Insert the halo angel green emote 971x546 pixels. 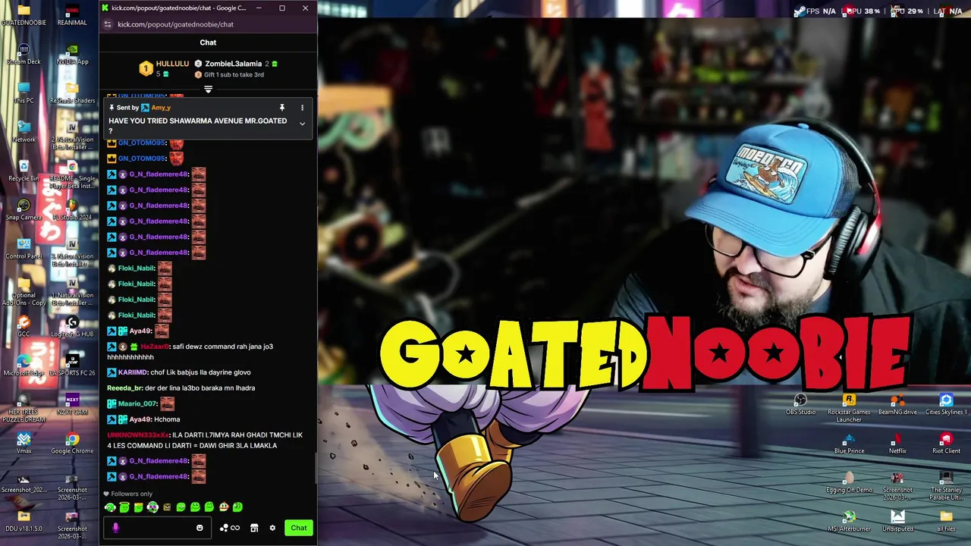[124, 507]
